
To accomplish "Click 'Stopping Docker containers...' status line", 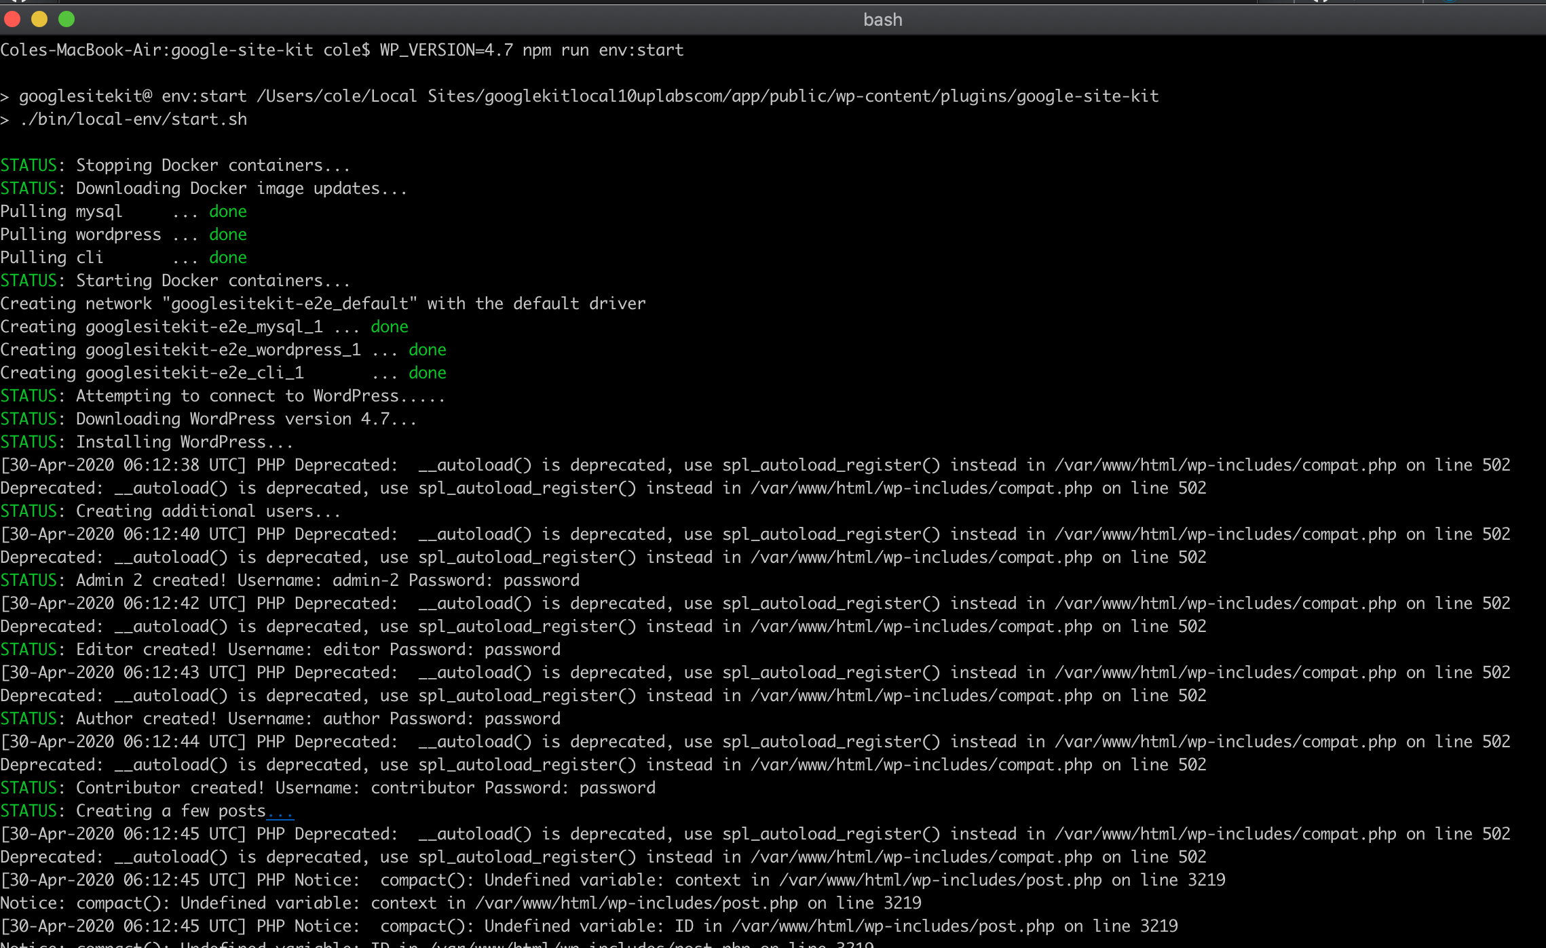I will (175, 165).
